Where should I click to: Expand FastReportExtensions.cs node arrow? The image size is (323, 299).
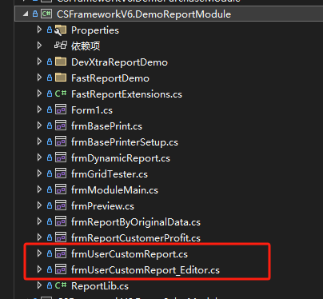click(39, 94)
